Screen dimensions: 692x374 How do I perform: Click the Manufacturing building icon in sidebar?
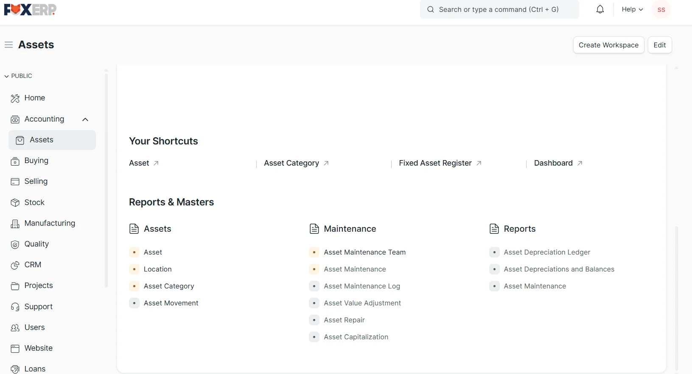(15, 224)
